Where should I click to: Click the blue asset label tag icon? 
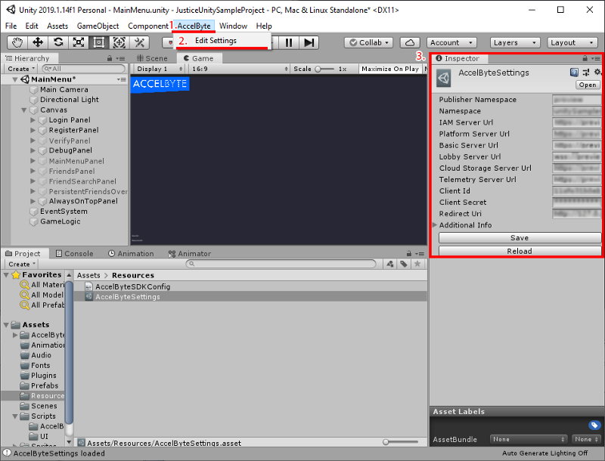pyautogui.click(x=594, y=425)
